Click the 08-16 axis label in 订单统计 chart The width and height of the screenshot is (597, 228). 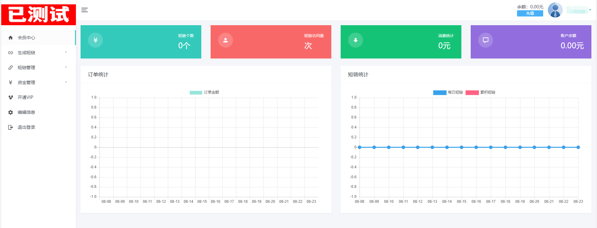[x=216, y=202]
